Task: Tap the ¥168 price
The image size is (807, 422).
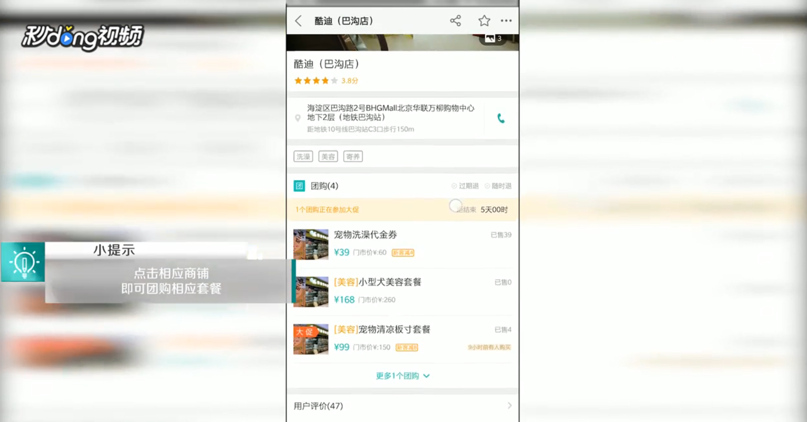Action: point(344,300)
